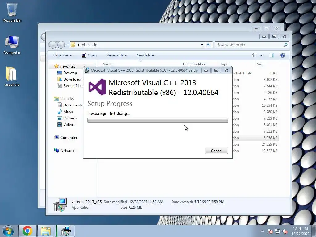The width and height of the screenshot is (316, 237).
Task: Close the background Explorer window
Action: [x=277, y=29]
